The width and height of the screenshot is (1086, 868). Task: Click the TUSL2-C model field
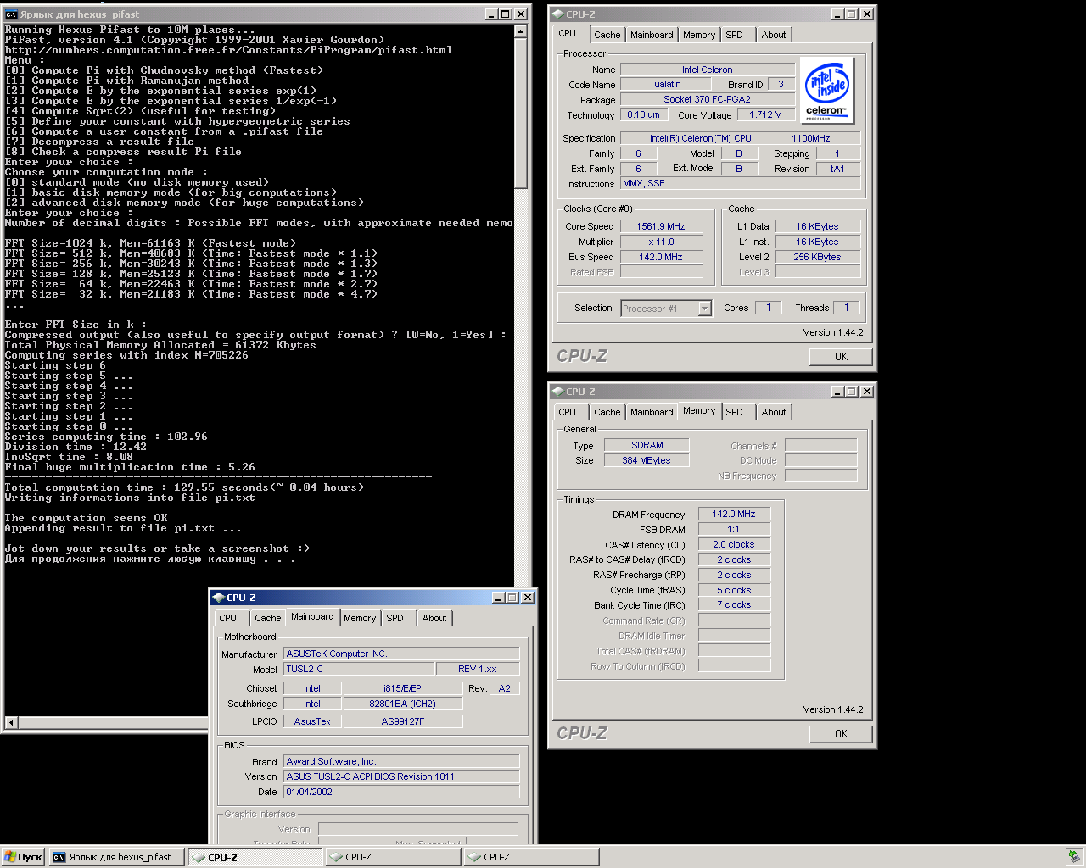[360, 669]
